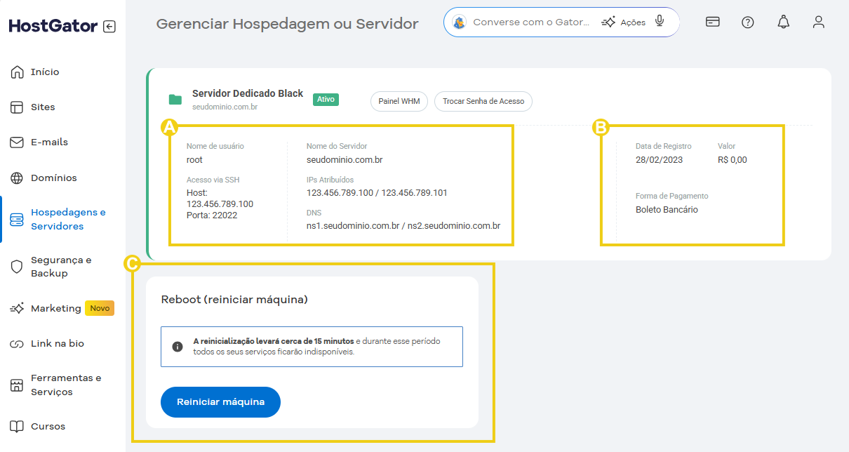Open the user profile icon
The image size is (849, 452).
818,22
